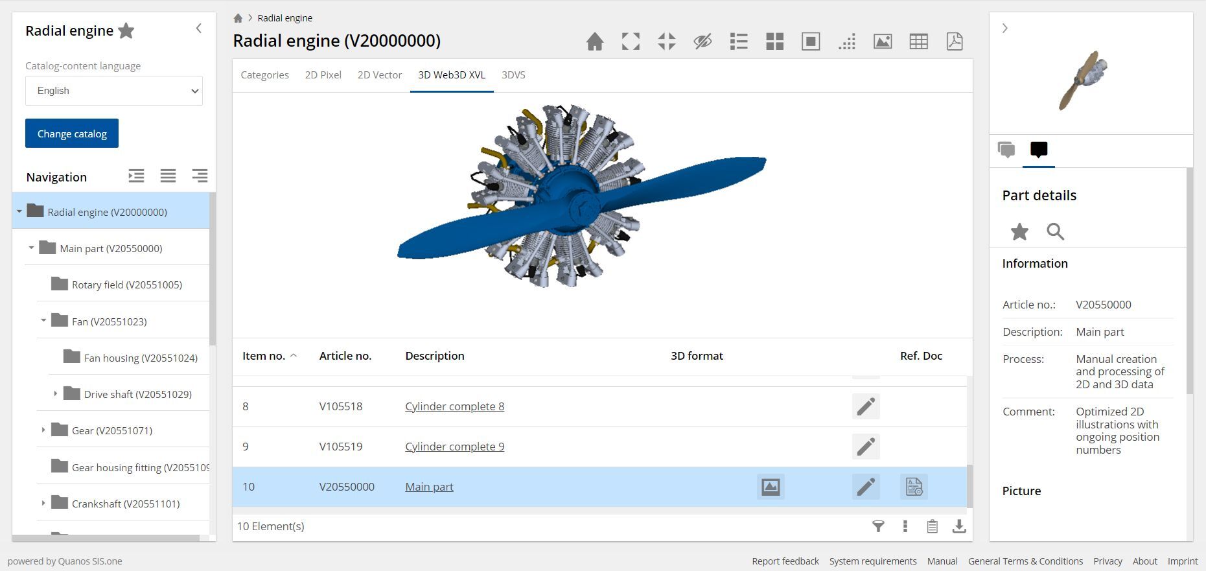
Task: Click the search magnifier in Part details
Action: coord(1055,231)
